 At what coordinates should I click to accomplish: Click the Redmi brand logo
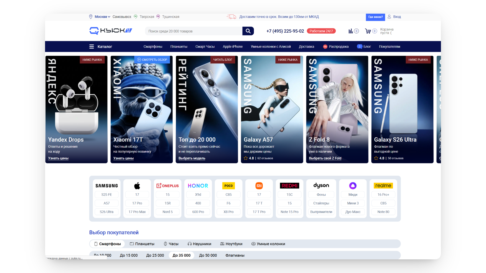290,186
